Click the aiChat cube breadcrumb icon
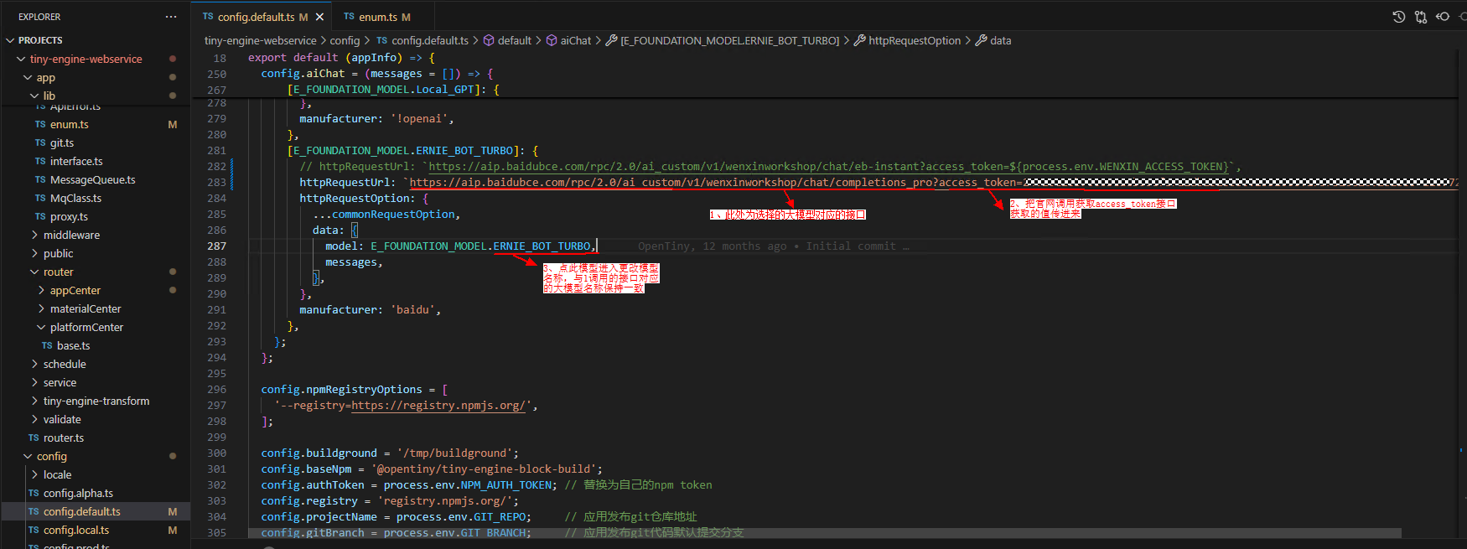This screenshot has height=549, width=1467. tap(552, 40)
